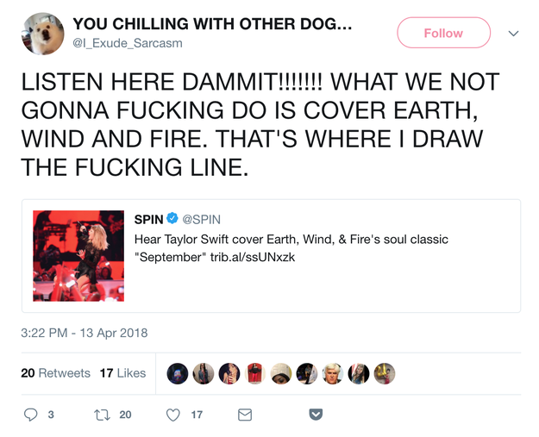Open the last liker's avatar in row
The image size is (539, 437).
coord(385,373)
